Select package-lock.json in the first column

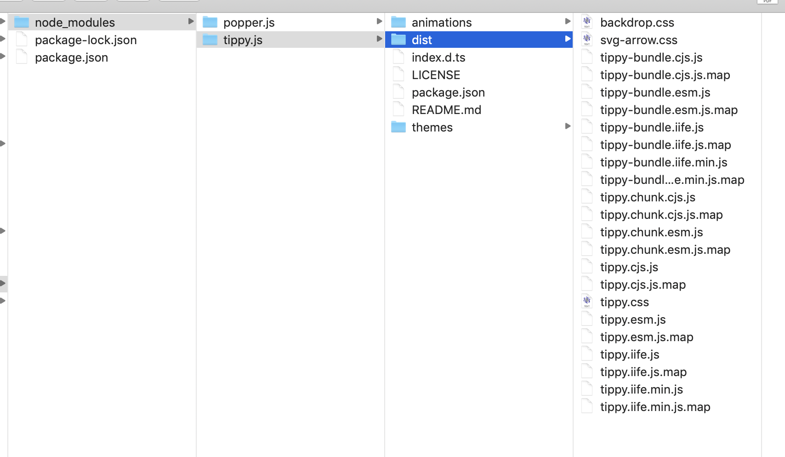click(86, 40)
